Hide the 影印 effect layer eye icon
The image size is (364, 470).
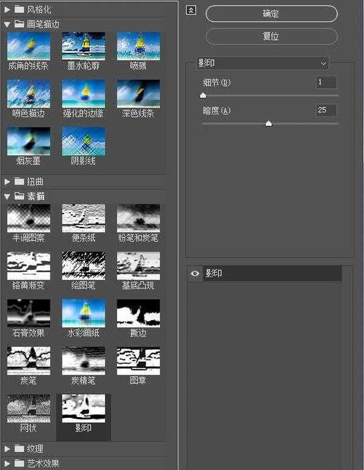tap(195, 274)
